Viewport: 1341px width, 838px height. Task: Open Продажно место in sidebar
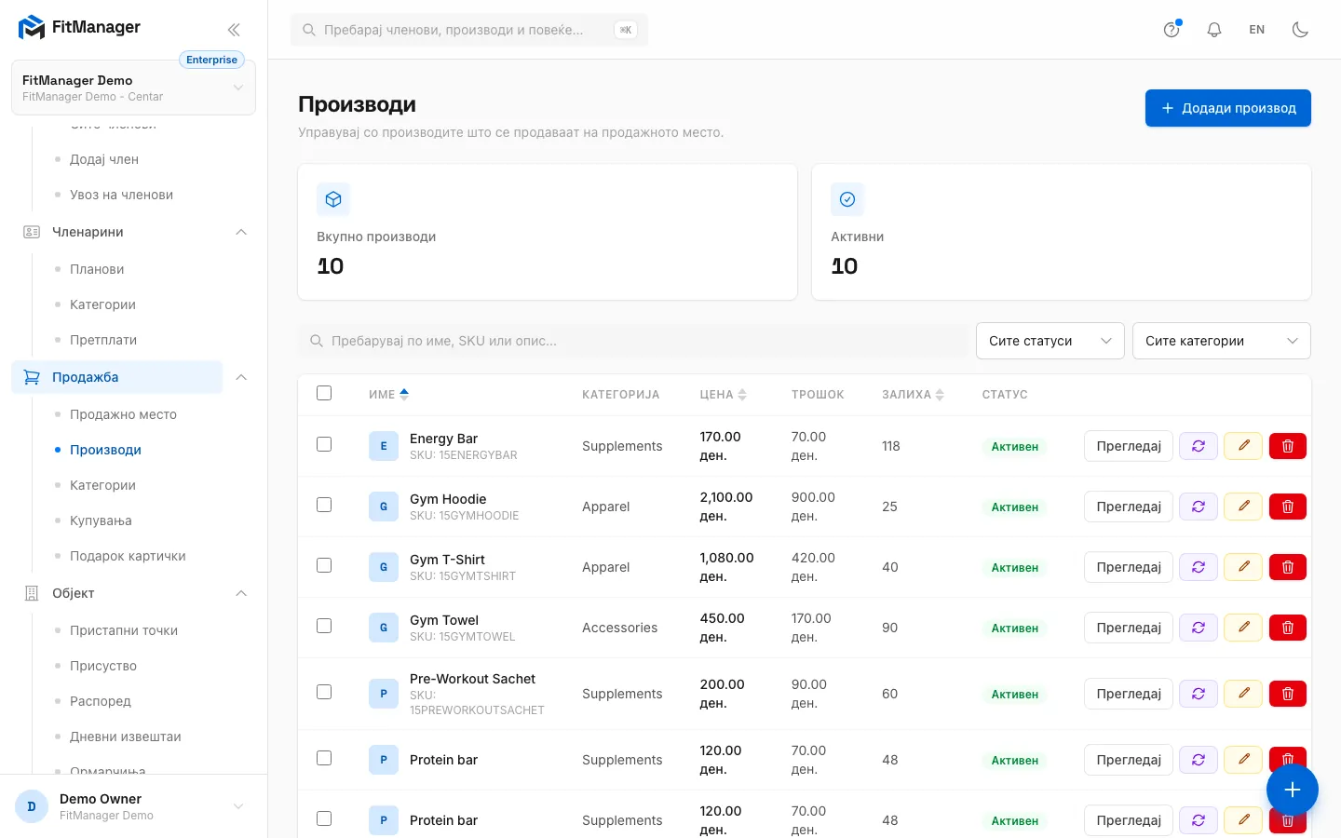click(123, 414)
